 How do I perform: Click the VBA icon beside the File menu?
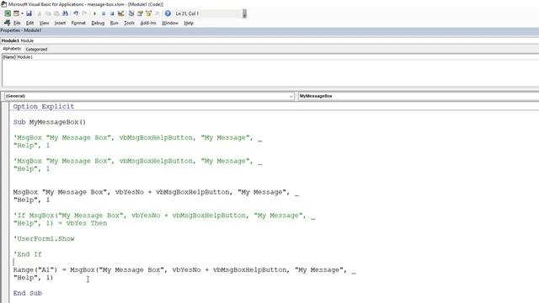tap(7, 23)
